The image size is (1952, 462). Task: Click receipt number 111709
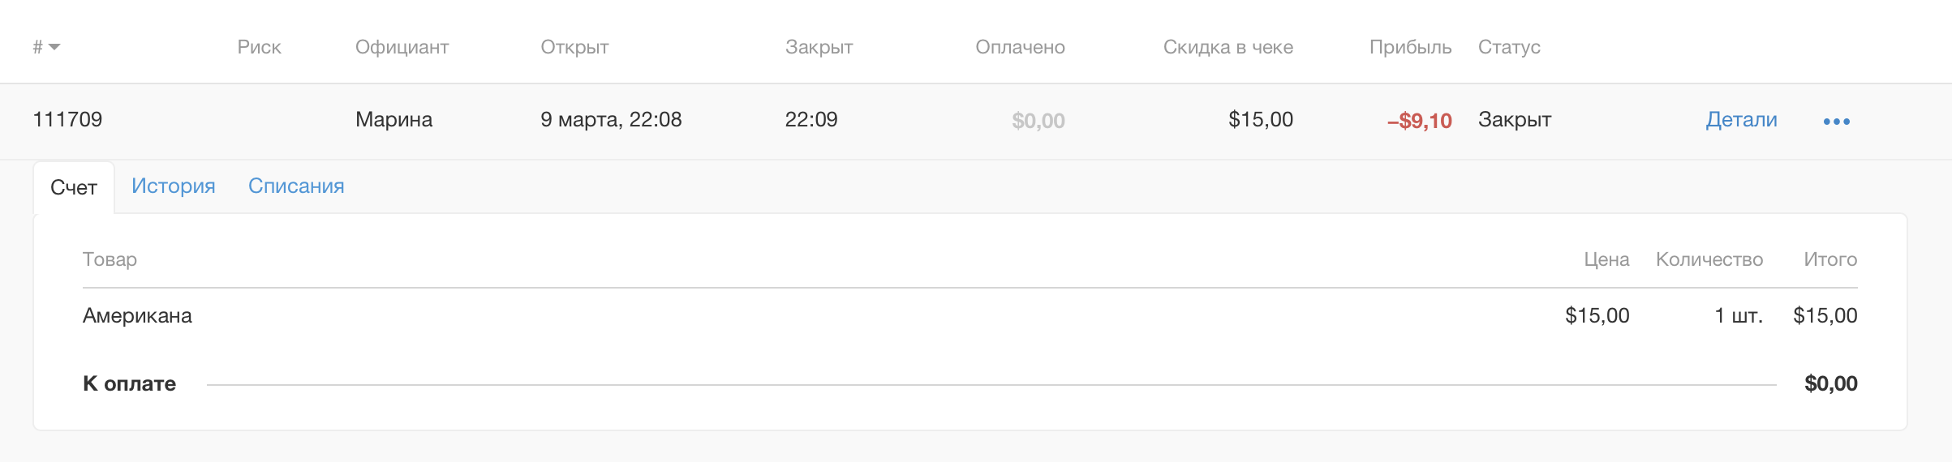pos(67,120)
